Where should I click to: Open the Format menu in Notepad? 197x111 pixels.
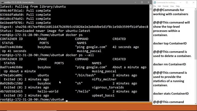click(166, 6)
